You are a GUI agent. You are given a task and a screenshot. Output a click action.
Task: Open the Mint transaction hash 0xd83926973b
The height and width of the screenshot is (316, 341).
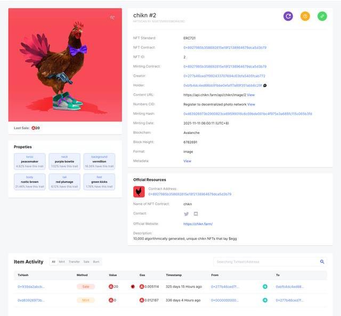pos(31,301)
